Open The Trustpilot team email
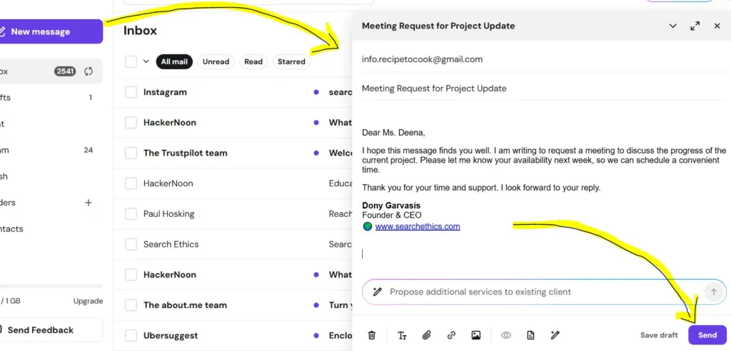The height and width of the screenshot is (351, 731). click(233, 153)
